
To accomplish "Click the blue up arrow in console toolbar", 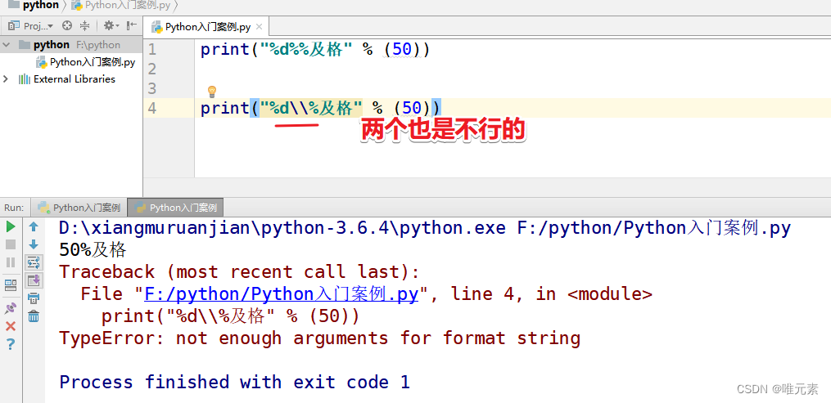I will pyautogui.click(x=34, y=227).
